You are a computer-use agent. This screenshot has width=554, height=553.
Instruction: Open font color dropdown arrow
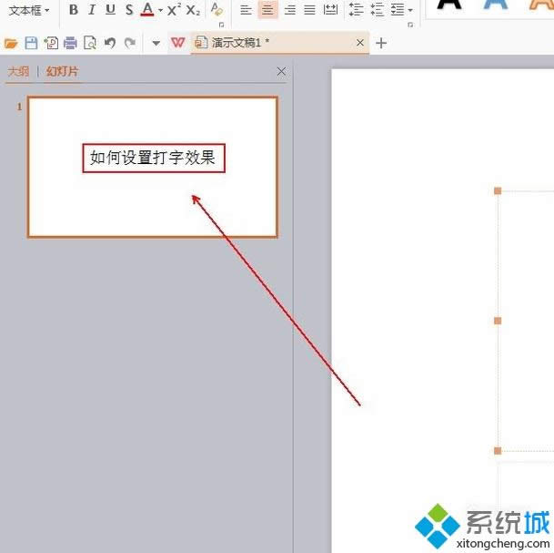tap(160, 11)
